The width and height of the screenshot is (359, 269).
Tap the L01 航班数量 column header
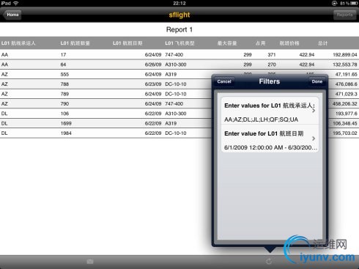click(75, 43)
